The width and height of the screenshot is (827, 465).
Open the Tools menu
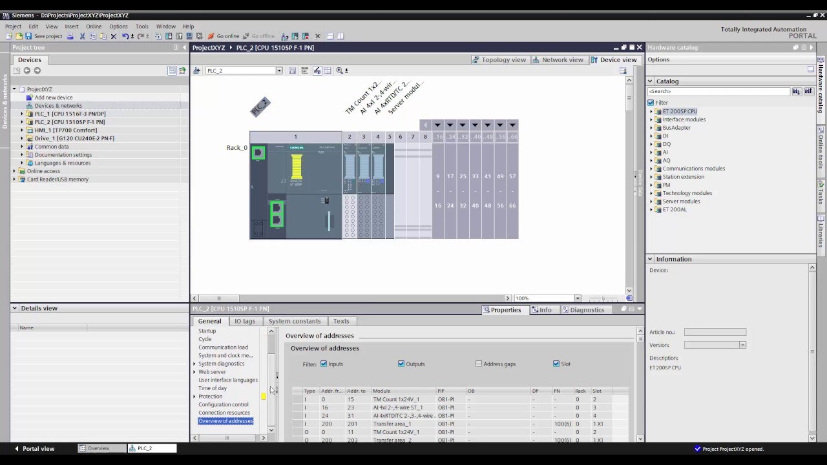point(141,26)
